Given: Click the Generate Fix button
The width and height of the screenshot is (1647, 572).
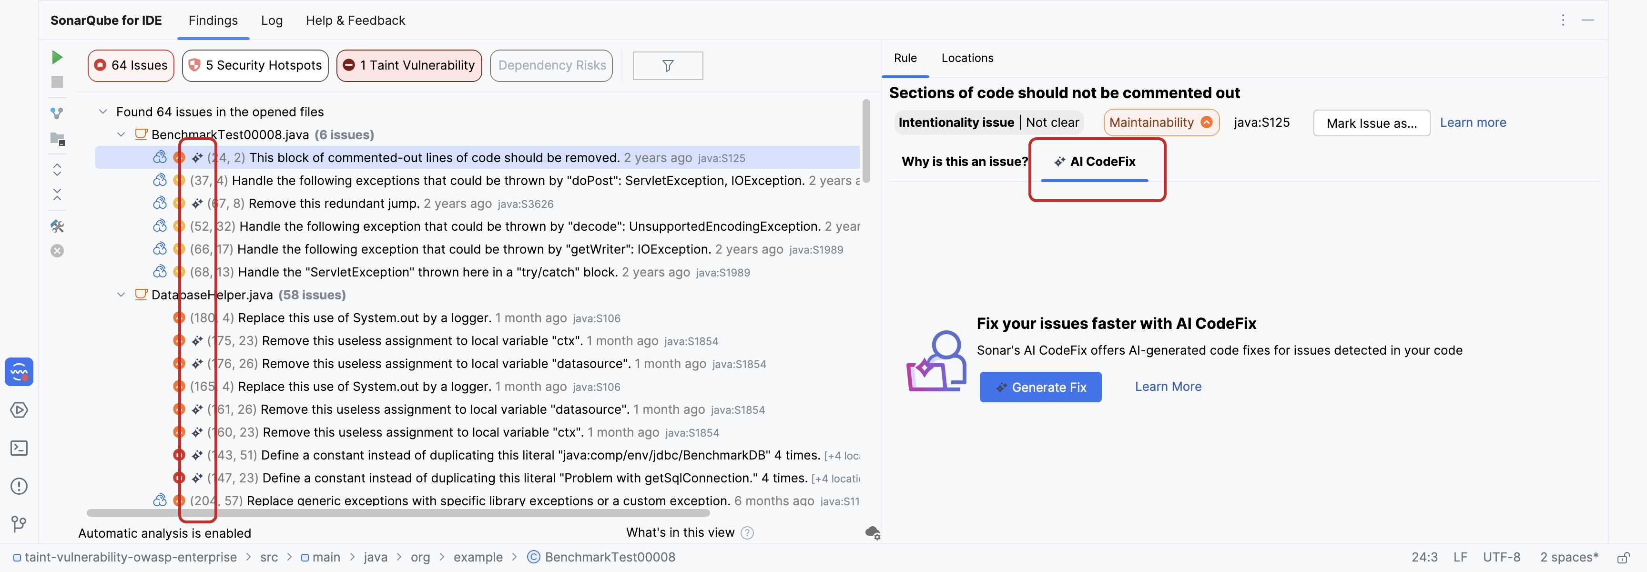Looking at the screenshot, I should tap(1040, 387).
